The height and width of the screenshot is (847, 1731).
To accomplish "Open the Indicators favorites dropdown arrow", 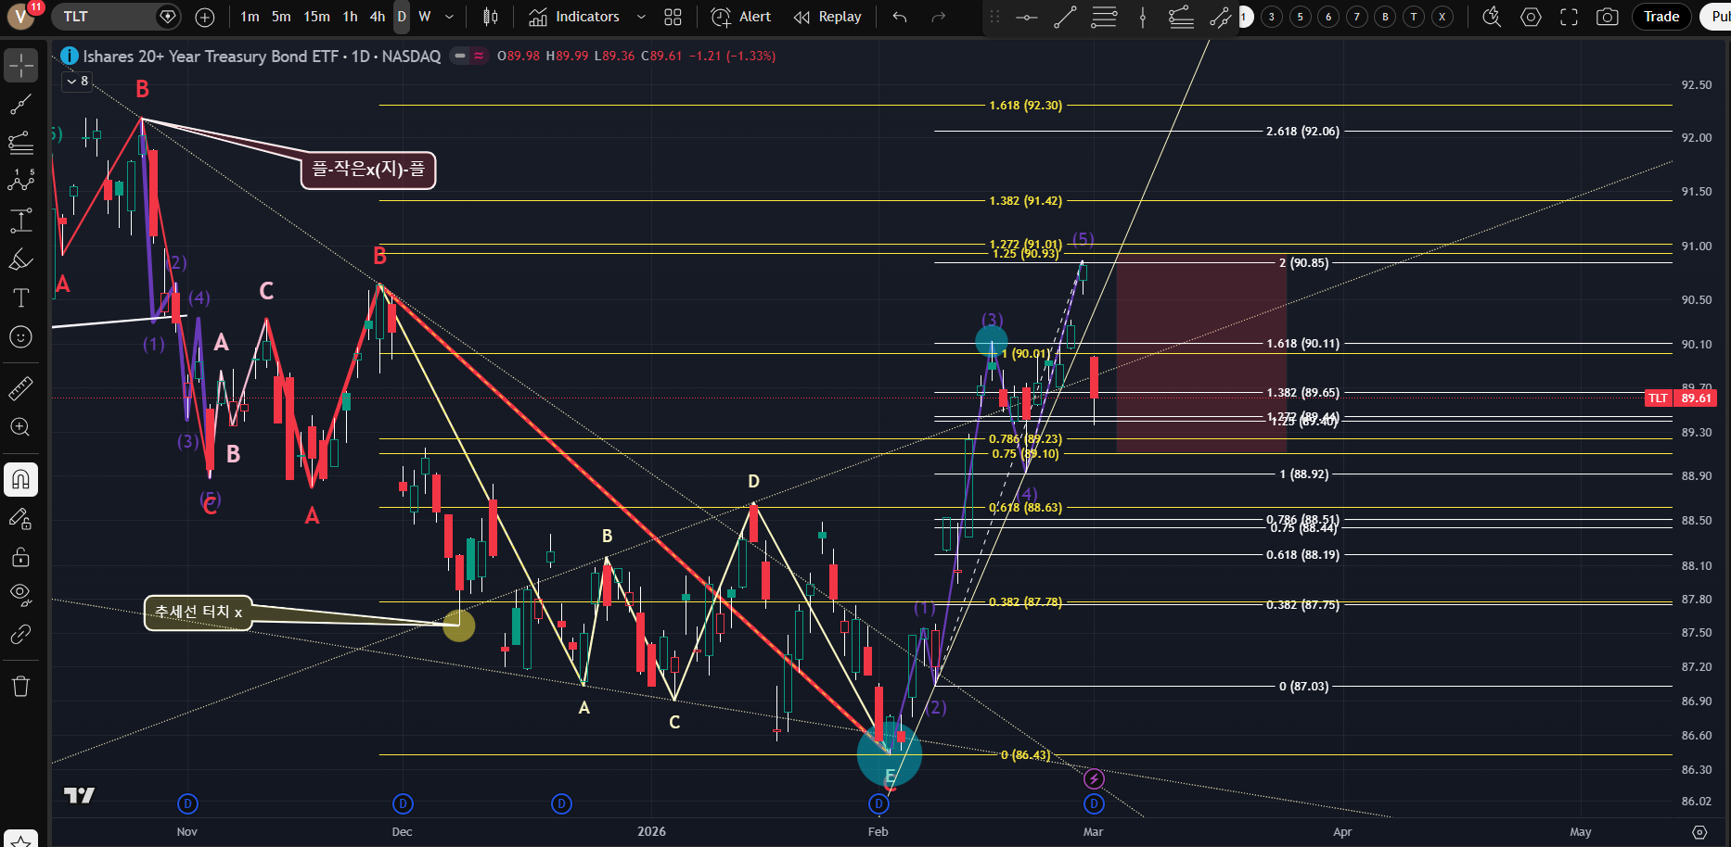I will (x=641, y=17).
